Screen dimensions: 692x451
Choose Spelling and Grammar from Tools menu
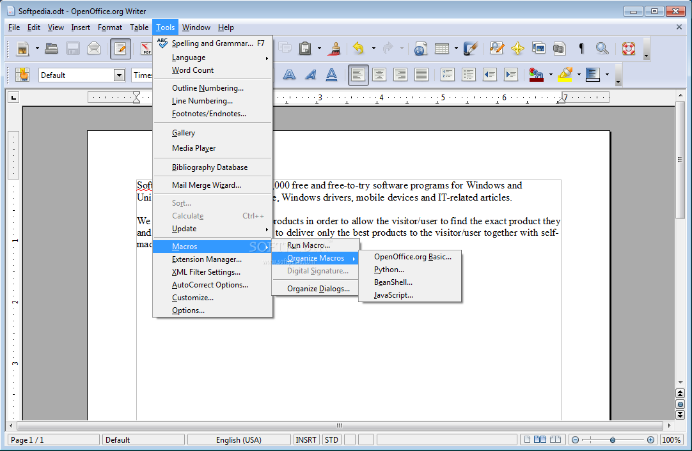tap(213, 43)
